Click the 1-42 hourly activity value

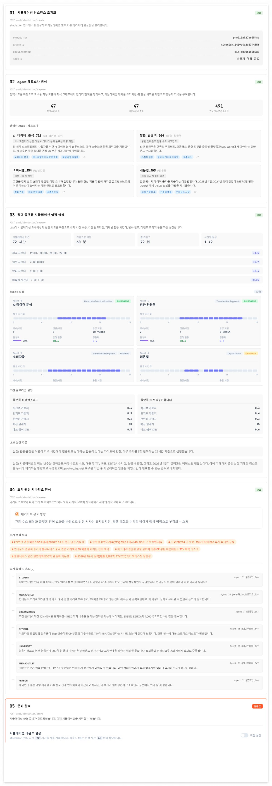209,242
